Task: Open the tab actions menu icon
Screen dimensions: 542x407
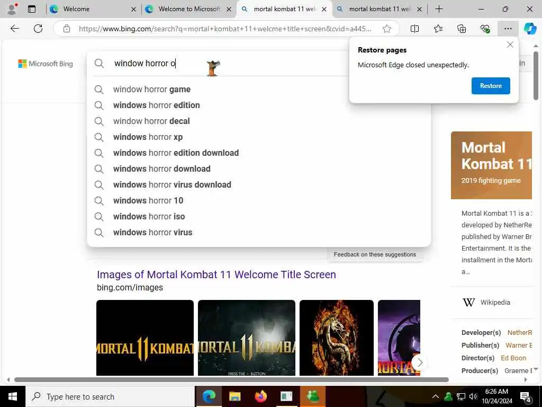Action: tap(32, 9)
